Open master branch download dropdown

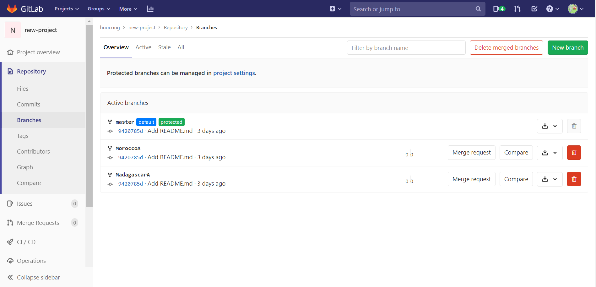pyautogui.click(x=550, y=126)
